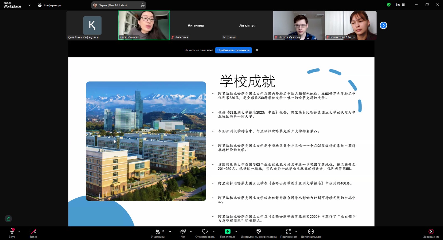Click muted microphone icon on Ангелина tile

[x=173, y=37]
